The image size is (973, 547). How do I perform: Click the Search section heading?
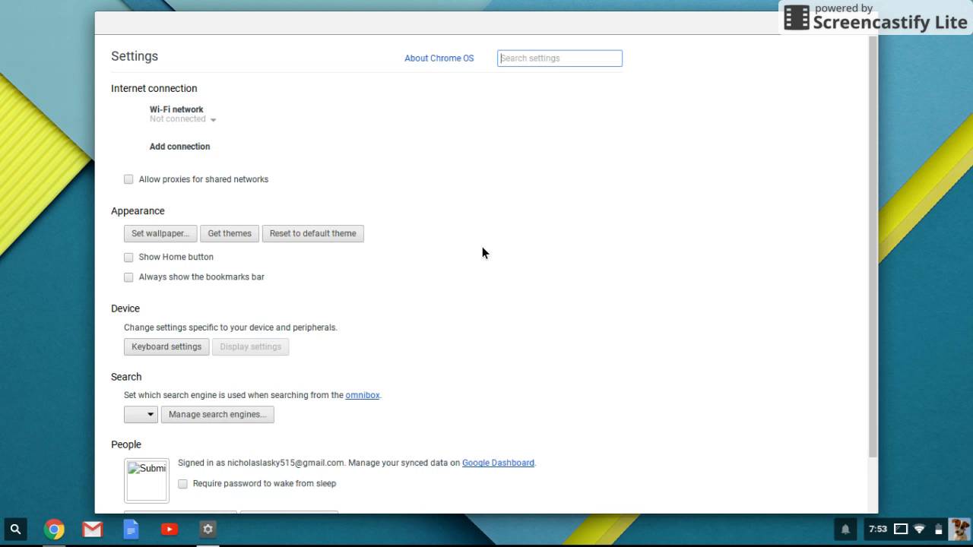[126, 377]
